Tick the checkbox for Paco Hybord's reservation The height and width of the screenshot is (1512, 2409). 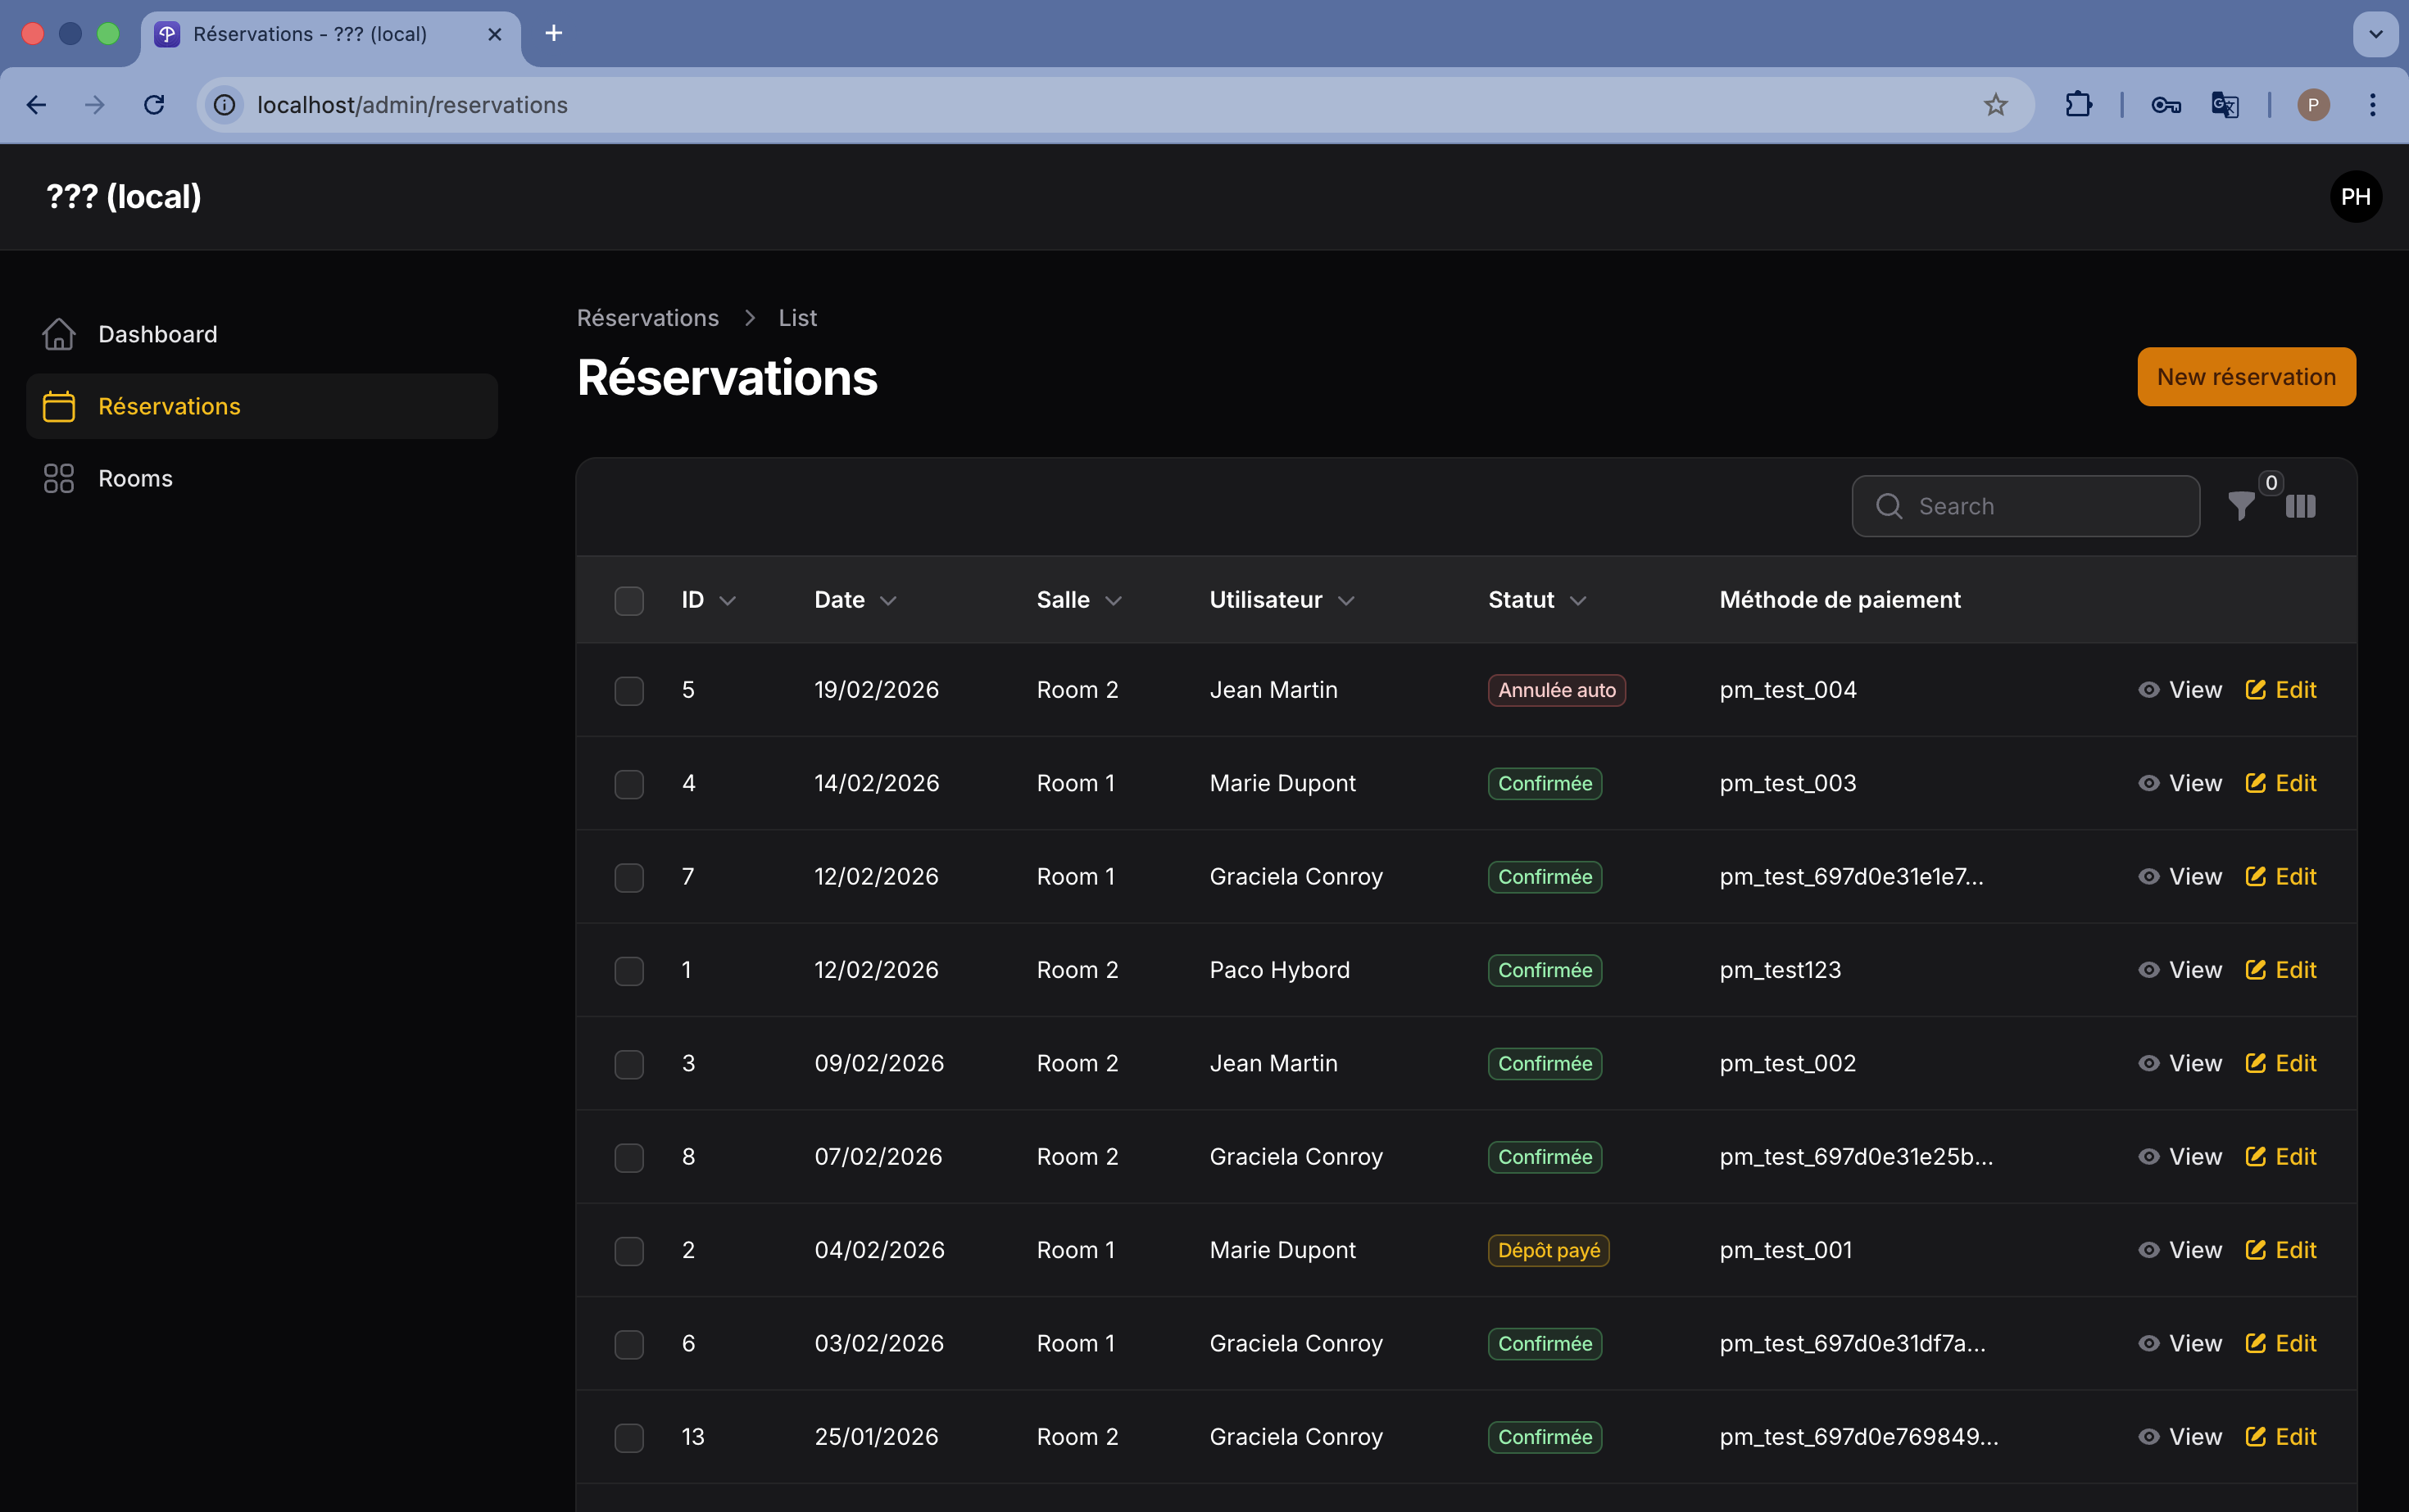pyautogui.click(x=628, y=970)
